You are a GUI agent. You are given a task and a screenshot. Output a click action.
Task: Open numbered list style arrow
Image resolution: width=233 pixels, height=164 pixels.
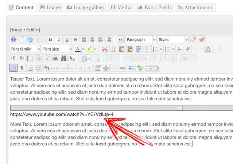tap(161, 49)
